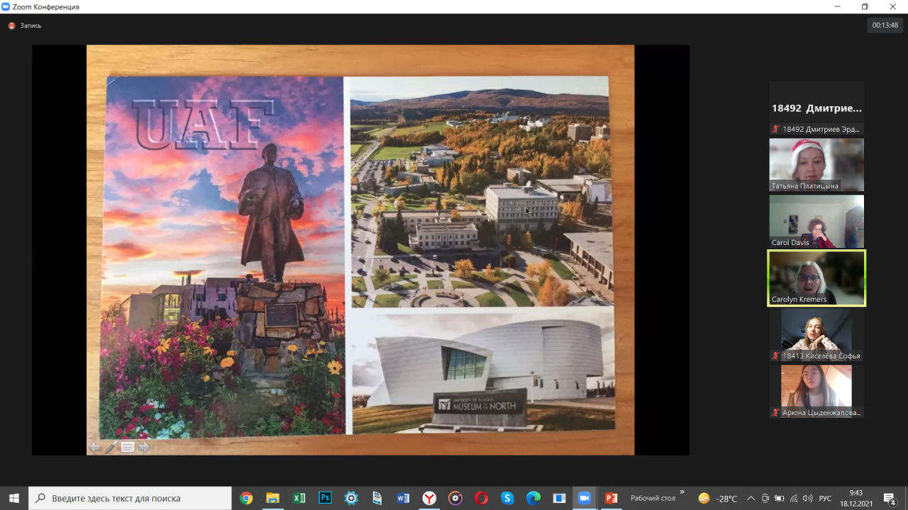Select Carolyn Kremers video thumbnail
908x510 pixels.
point(816,278)
